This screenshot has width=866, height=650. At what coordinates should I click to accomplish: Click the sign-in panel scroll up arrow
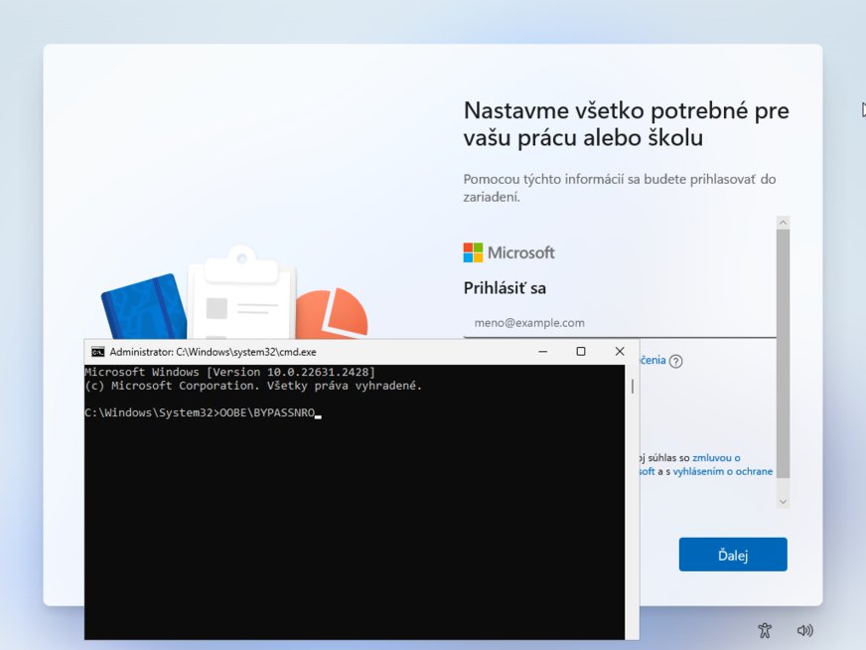783,223
